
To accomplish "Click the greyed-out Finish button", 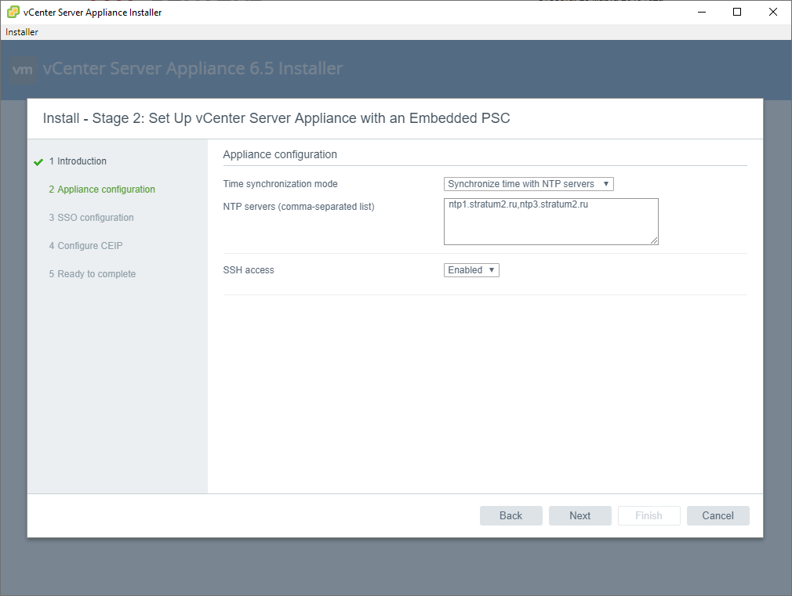I will tap(648, 515).
